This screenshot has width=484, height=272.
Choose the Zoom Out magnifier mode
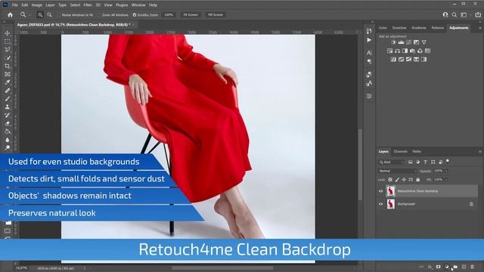coord(49,15)
